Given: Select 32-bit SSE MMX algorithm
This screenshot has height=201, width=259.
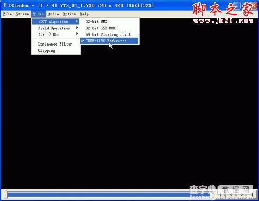Looking at the screenshot, I should point(109,28).
